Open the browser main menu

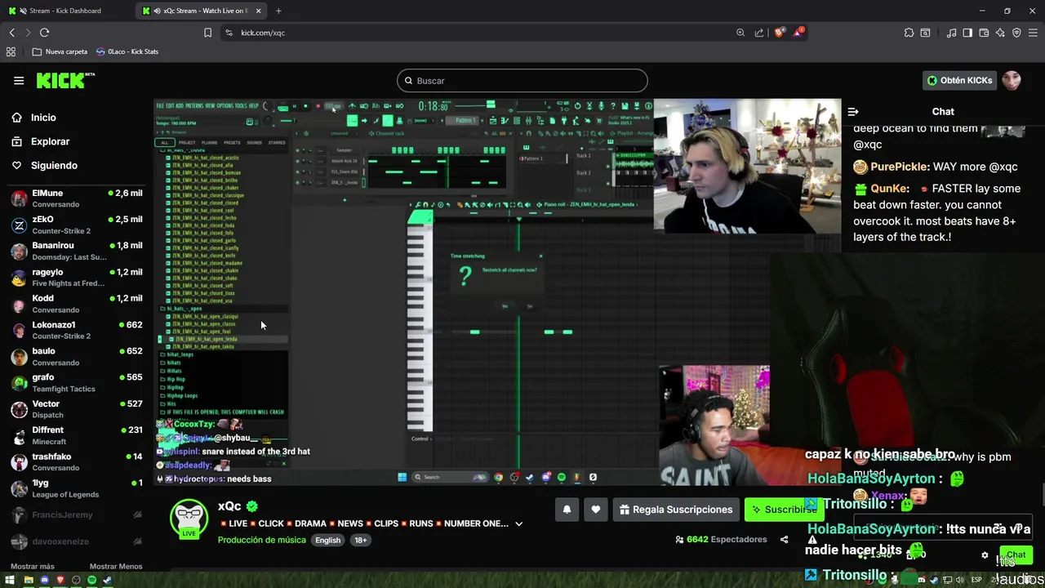(x=1034, y=33)
